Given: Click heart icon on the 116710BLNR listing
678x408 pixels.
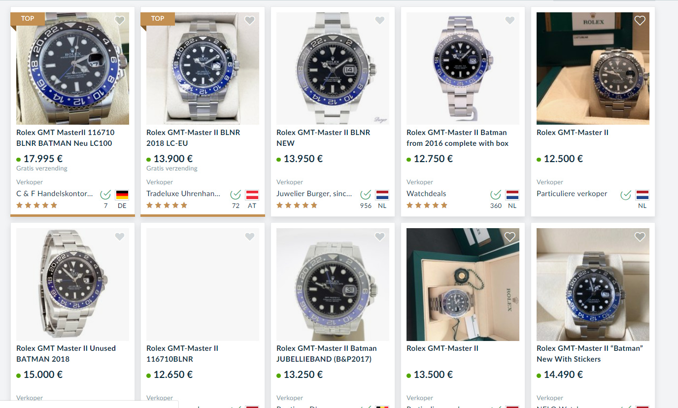Looking at the screenshot, I should (x=249, y=237).
